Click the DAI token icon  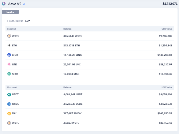(x=9, y=114)
